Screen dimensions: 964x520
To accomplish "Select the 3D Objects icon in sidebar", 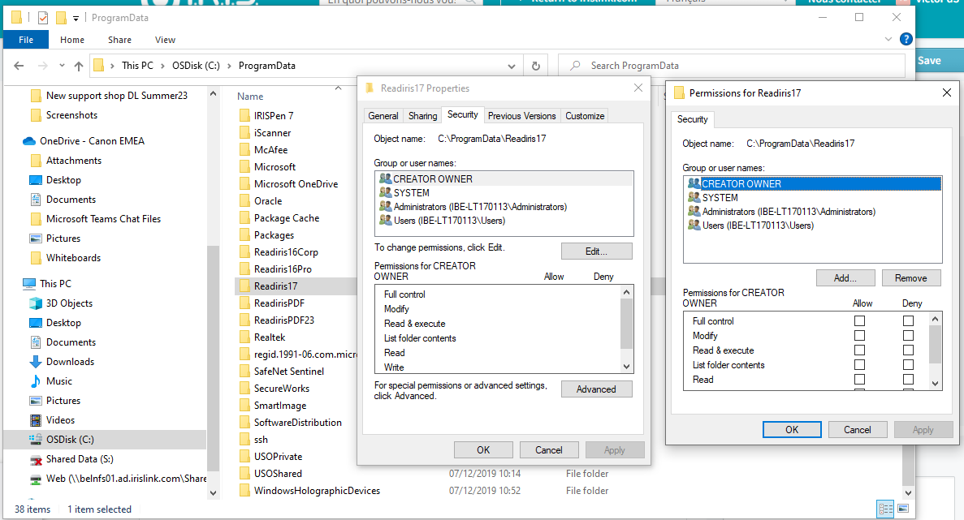I will coord(36,303).
